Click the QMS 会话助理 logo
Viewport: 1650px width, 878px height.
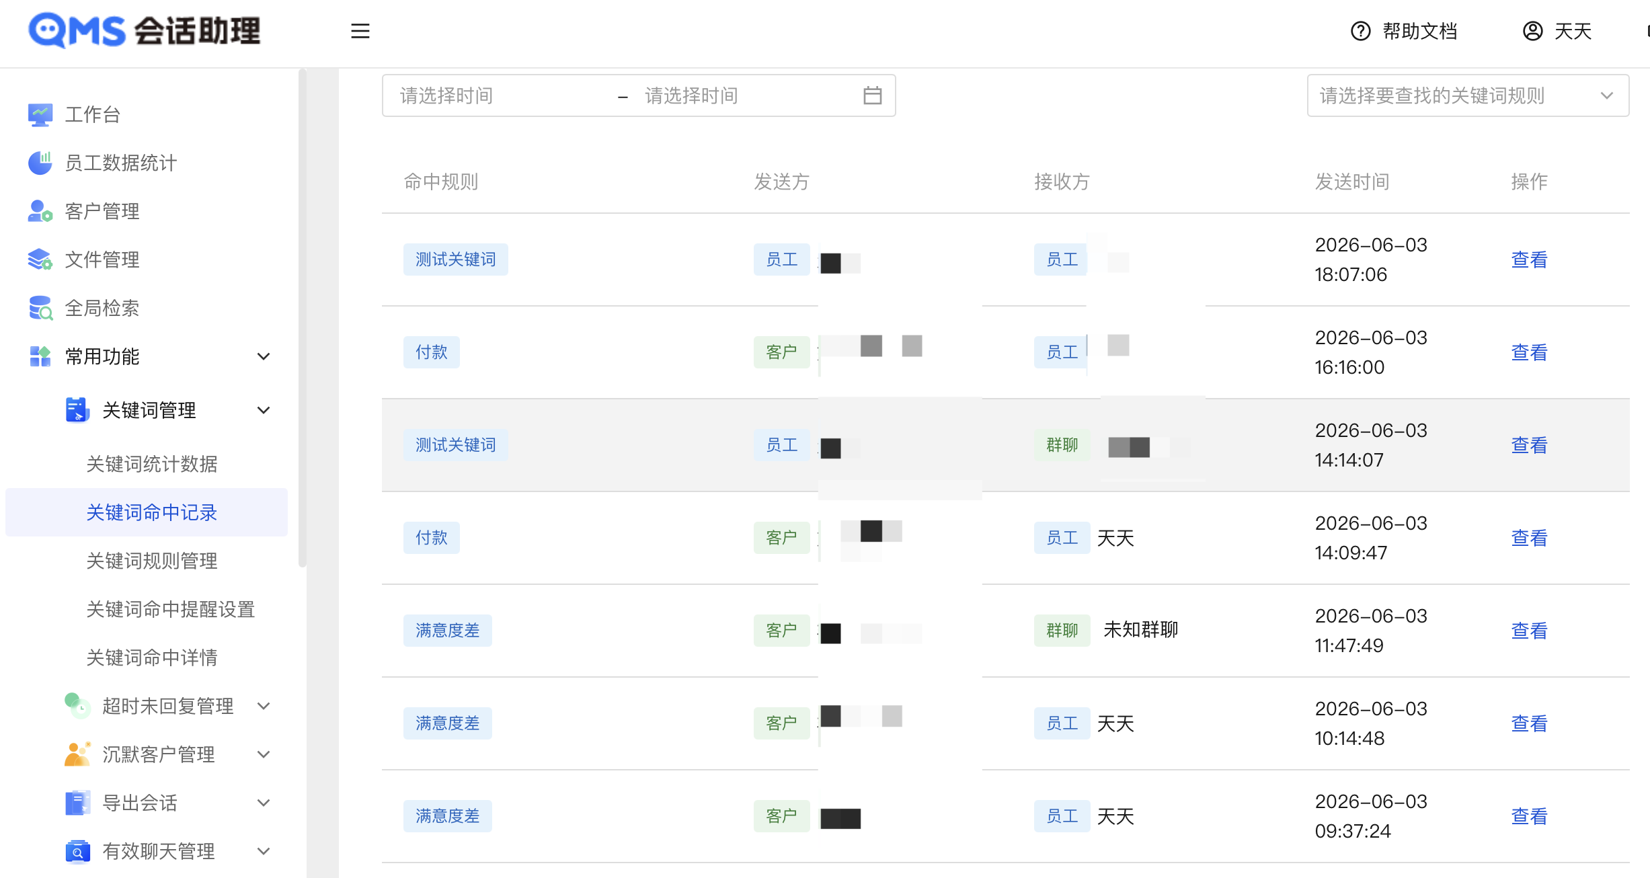[x=144, y=31]
